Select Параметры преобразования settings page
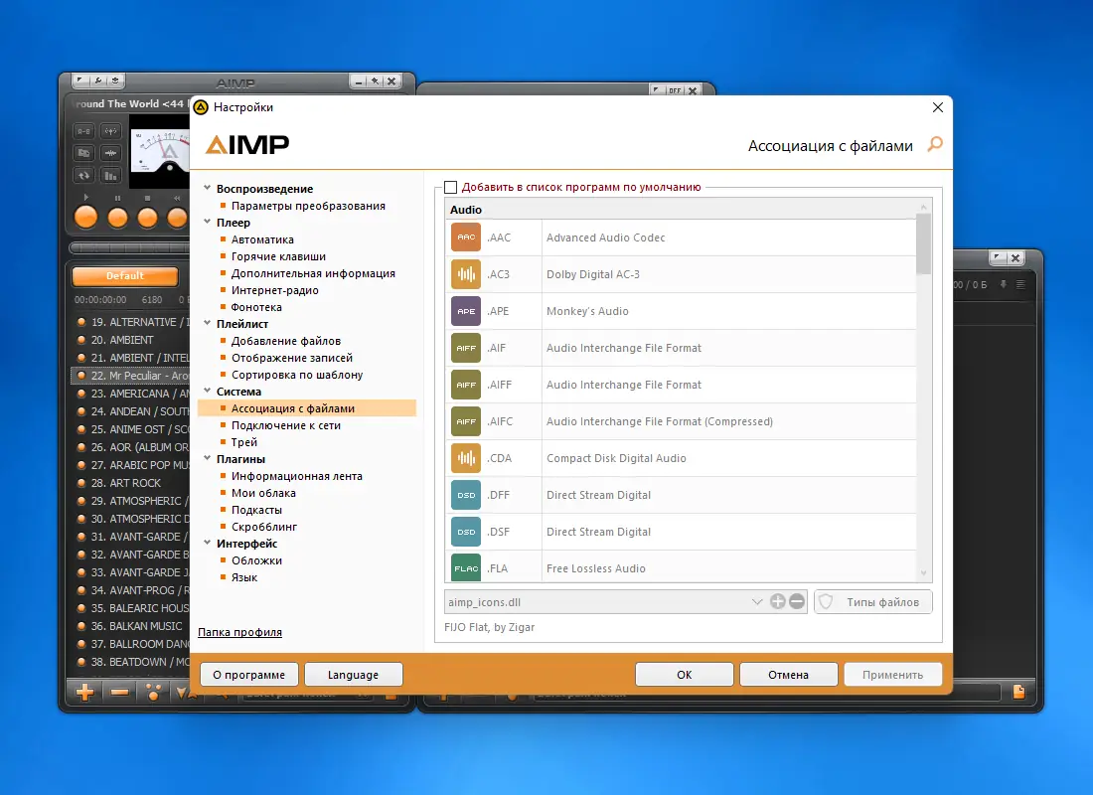 [x=308, y=206]
